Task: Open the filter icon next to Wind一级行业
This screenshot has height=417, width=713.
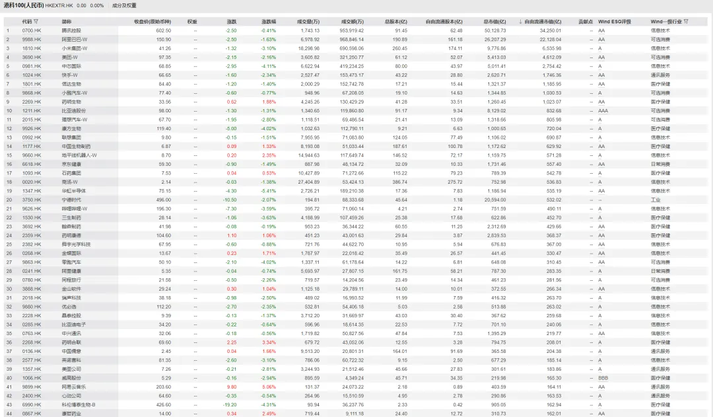Action: tap(686, 22)
